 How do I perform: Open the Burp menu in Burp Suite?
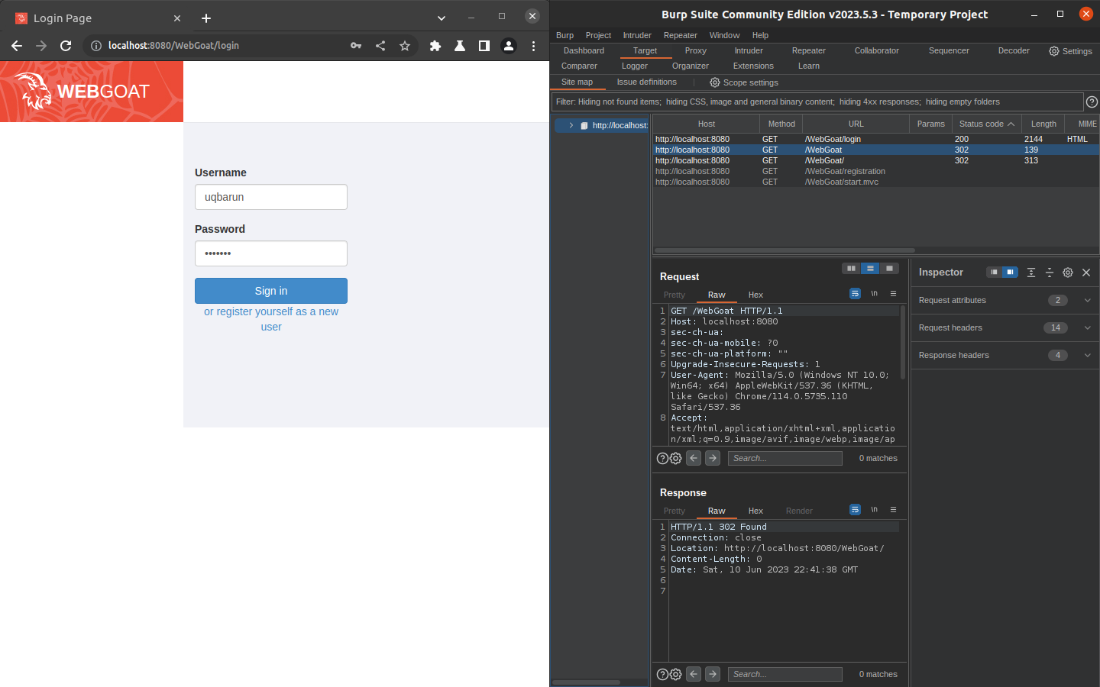tap(565, 35)
